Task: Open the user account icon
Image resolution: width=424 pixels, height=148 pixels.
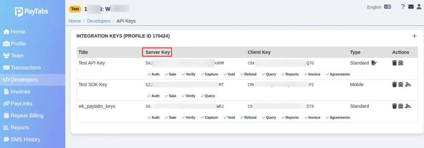Action: click(x=419, y=7)
